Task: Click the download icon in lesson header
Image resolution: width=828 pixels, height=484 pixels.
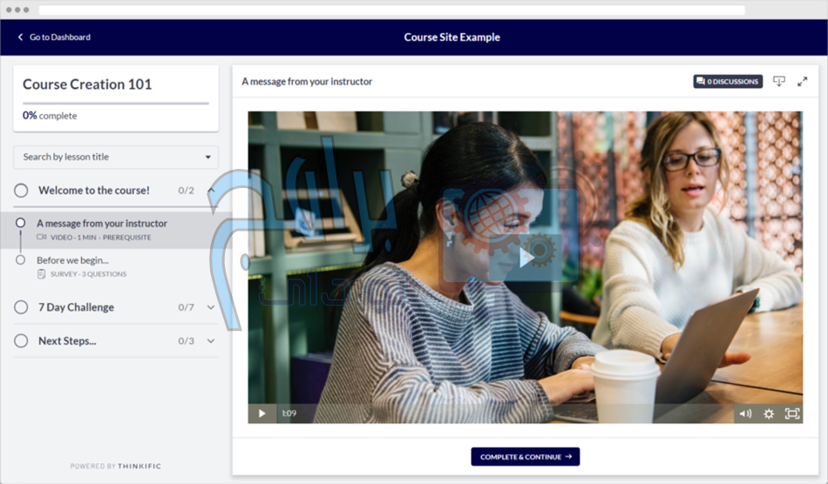Action: pos(778,81)
